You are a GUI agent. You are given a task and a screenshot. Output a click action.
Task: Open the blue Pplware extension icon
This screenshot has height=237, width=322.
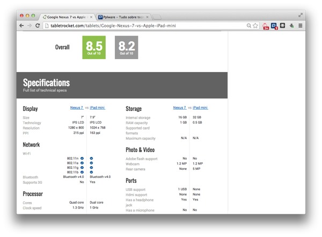pyautogui.click(x=274, y=26)
